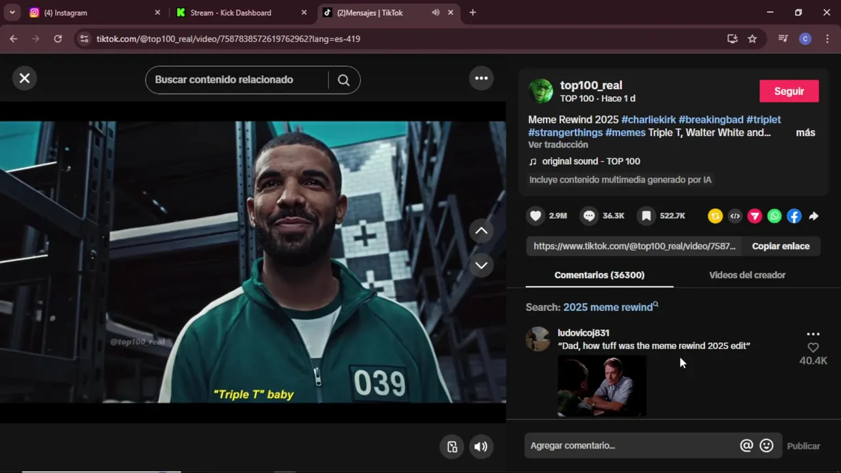Reload the TikTok page
This screenshot has width=841, height=473.
coord(58,39)
